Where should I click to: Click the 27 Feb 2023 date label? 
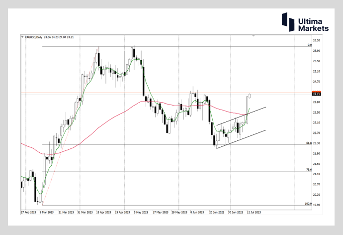27,212
